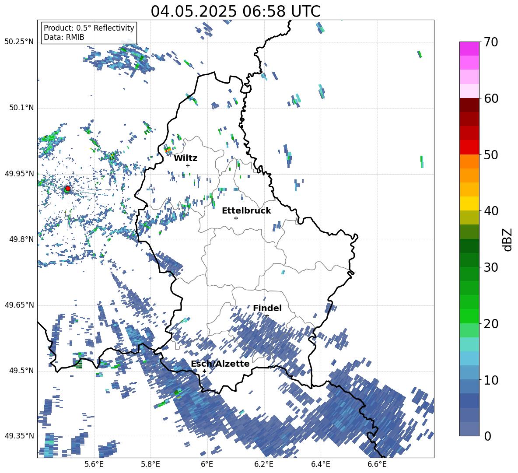The image size is (518, 473).
Task: Click the 49.5°N latitude label
Action: tap(21, 371)
